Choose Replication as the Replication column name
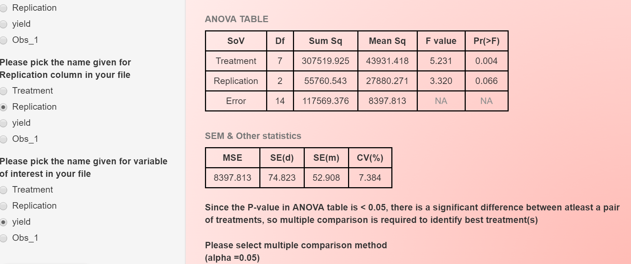Viewport: 631px width, 264px height. coord(4,107)
